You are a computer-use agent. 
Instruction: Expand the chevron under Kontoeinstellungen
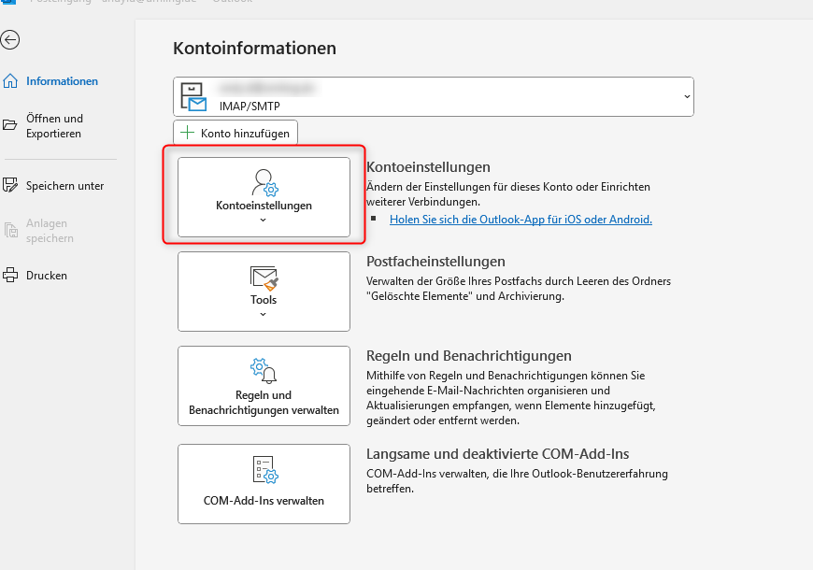click(x=264, y=221)
